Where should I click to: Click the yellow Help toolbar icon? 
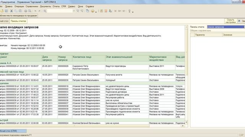[93, 11]
